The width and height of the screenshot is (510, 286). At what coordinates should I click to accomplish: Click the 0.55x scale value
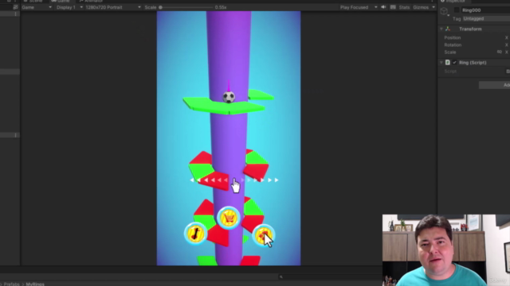pyautogui.click(x=221, y=7)
